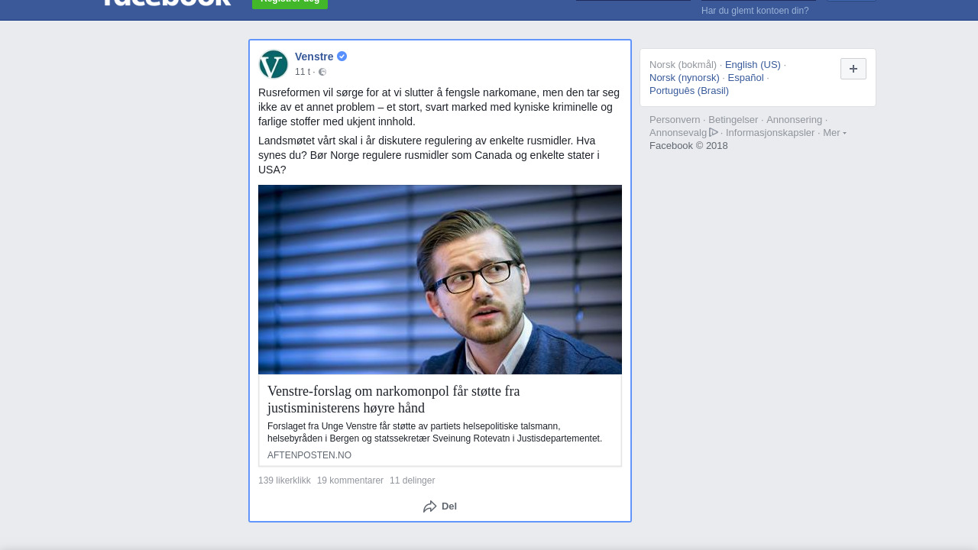The width and height of the screenshot is (978, 550).
Task: Click the article description starting Forslaget fra Unge Venstre
Action: tap(435, 432)
